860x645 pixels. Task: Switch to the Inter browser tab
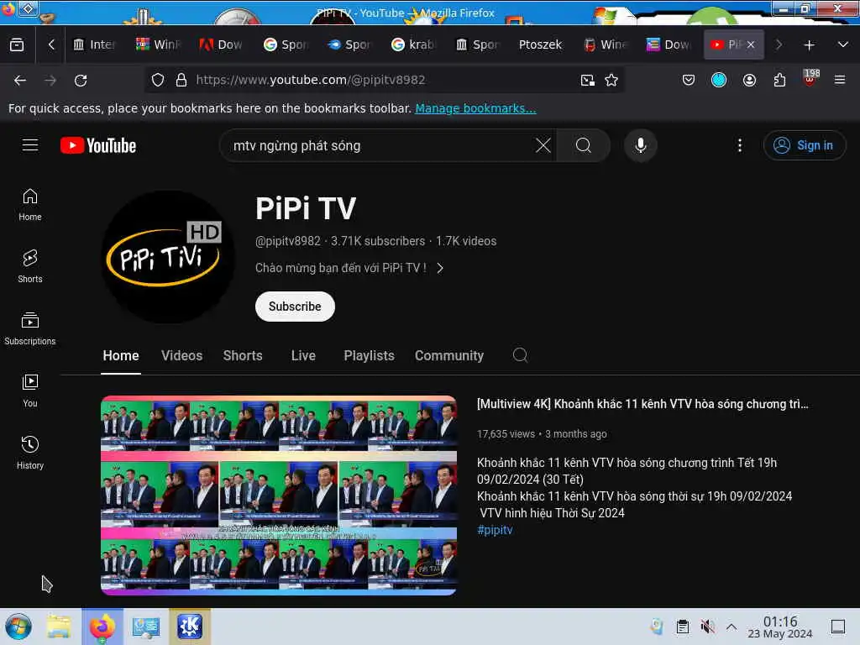tap(94, 45)
